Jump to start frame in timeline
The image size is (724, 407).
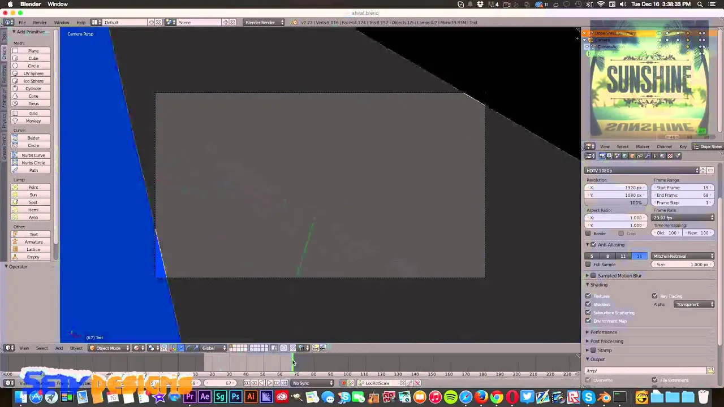coord(247,383)
